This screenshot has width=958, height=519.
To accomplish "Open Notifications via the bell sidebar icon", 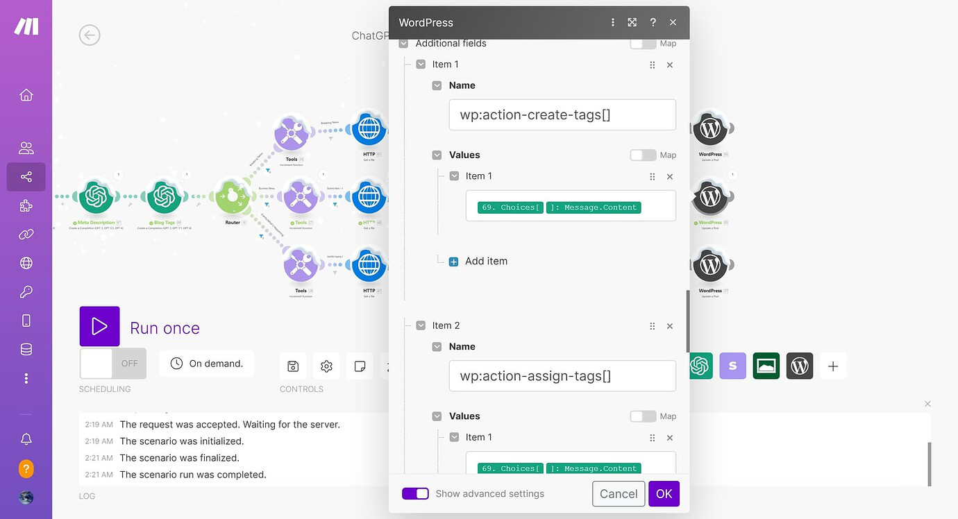I will tap(26, 439).
